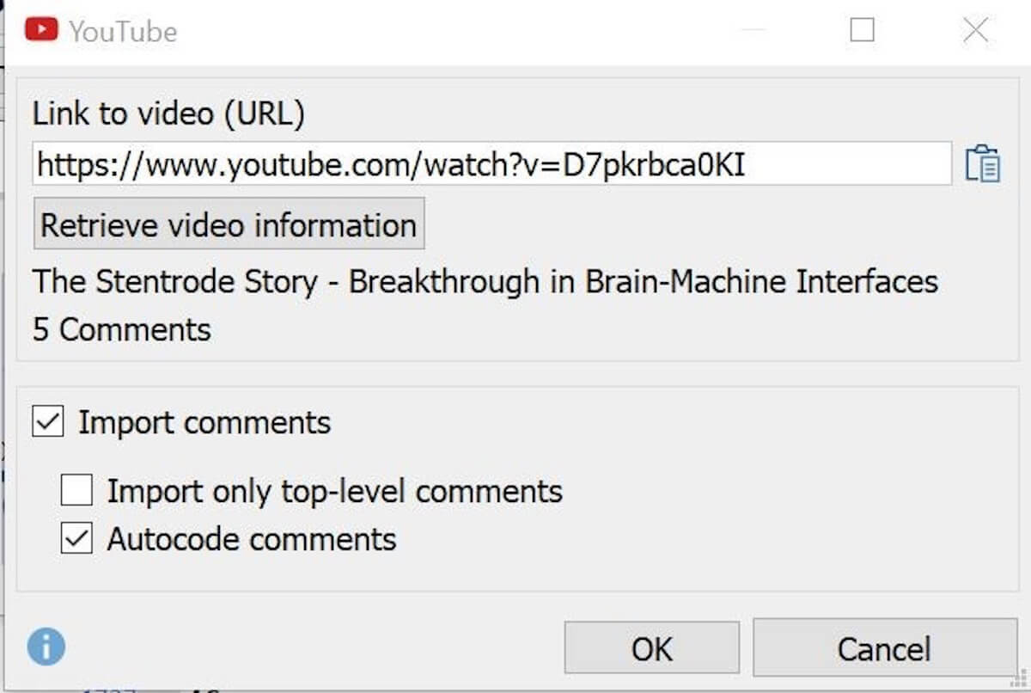
Task: Click the red YouTube logo in title bar
Action: coord(41,31)
